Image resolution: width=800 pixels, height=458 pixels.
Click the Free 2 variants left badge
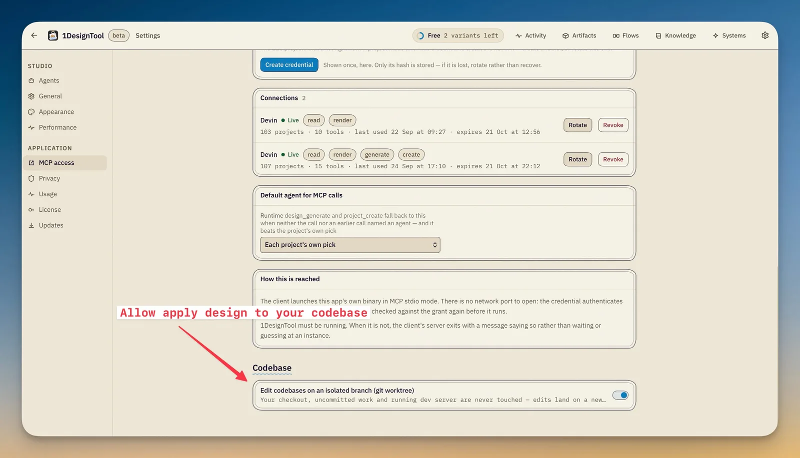458,36
